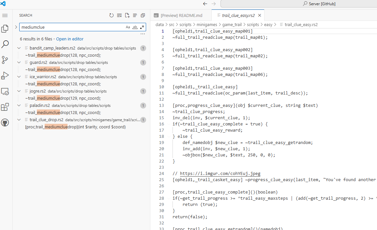Open the imgur link in code comment
The width and height of the screenshot is (377, 230).
(x=220, y=174)
